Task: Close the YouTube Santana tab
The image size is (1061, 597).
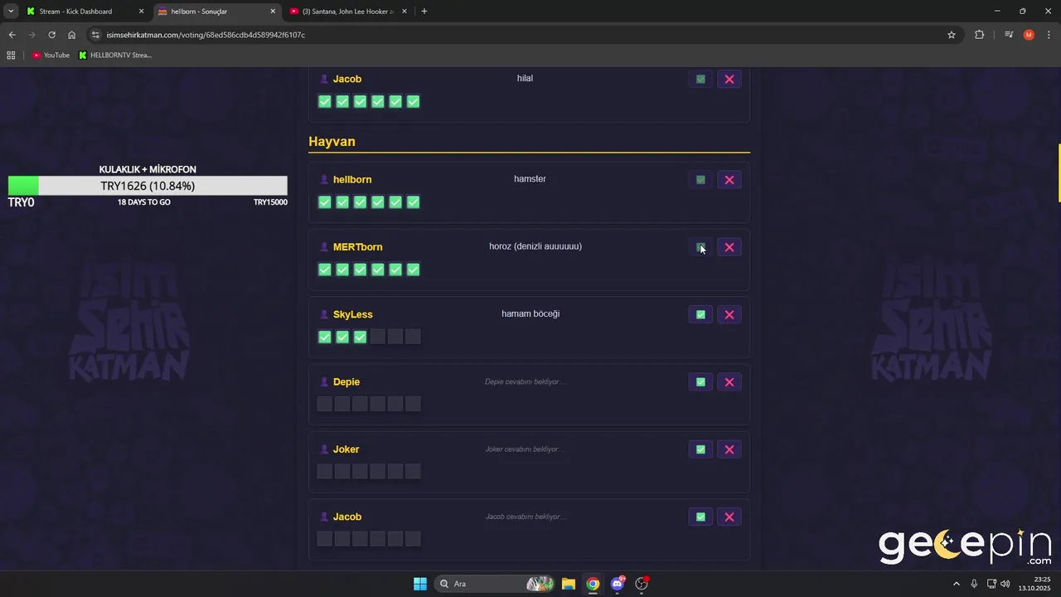Action: [405, 12]
